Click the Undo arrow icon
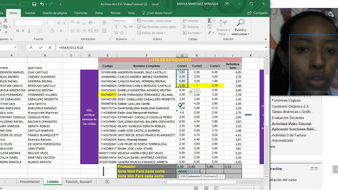The image size is (338, 190). (x=42, y=4)
